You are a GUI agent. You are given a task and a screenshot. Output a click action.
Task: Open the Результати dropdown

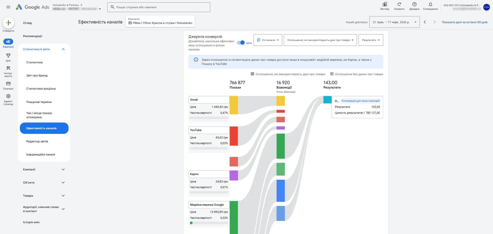(371, 40)
